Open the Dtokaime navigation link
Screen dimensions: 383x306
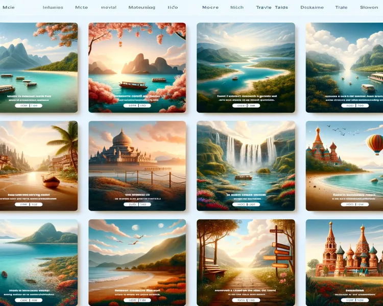point(312,8)
